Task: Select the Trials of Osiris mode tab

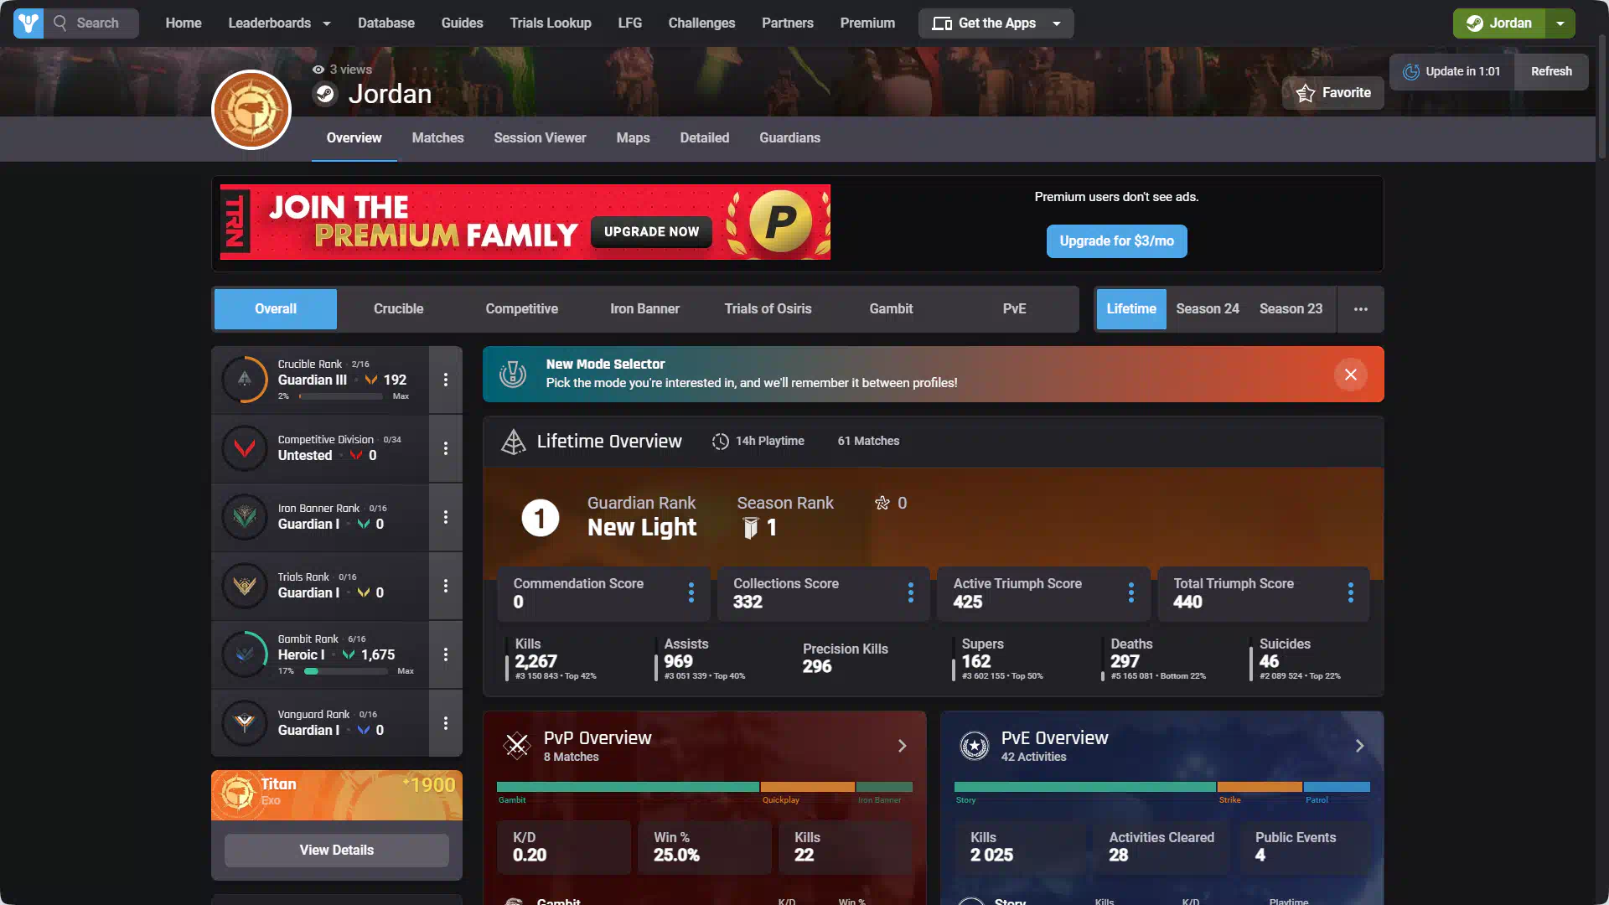Action: [768, 309]
